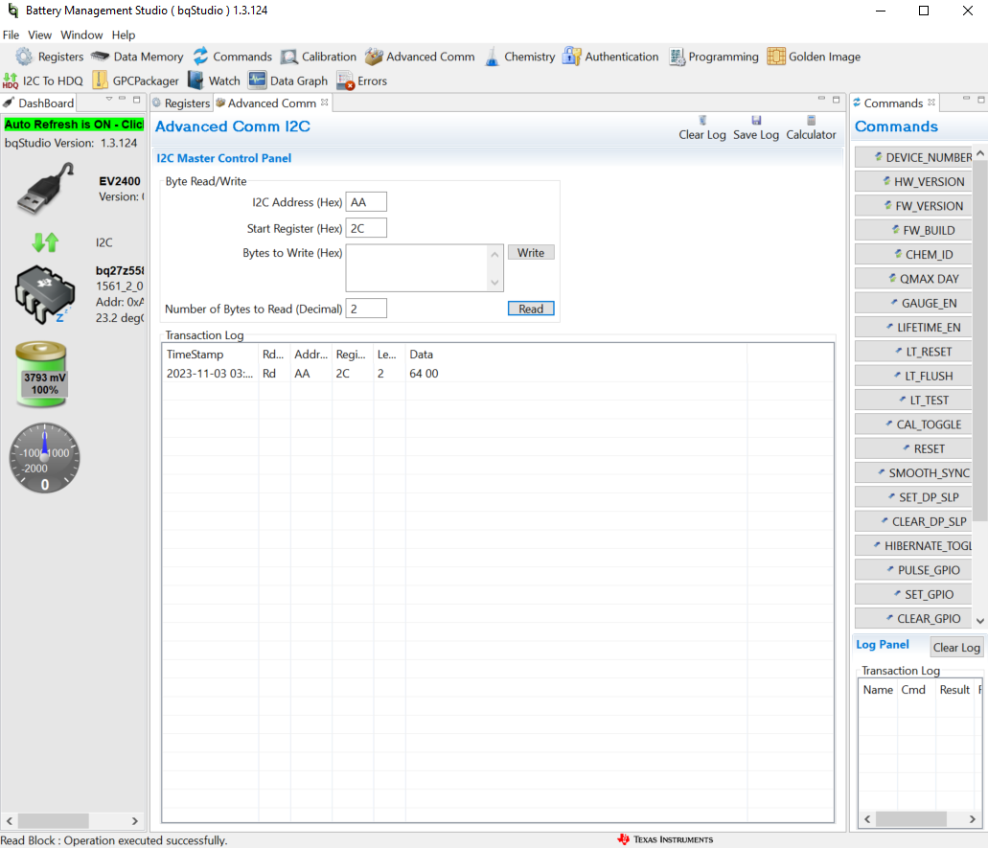The image size is (988, 848).
Task: Click the Clear Log trash icon
Action: click(x=702, y=121)
